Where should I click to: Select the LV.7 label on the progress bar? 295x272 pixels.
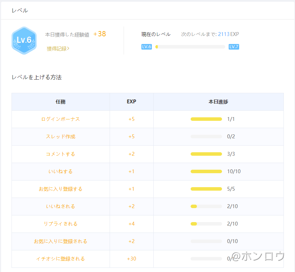coord(233,46)
